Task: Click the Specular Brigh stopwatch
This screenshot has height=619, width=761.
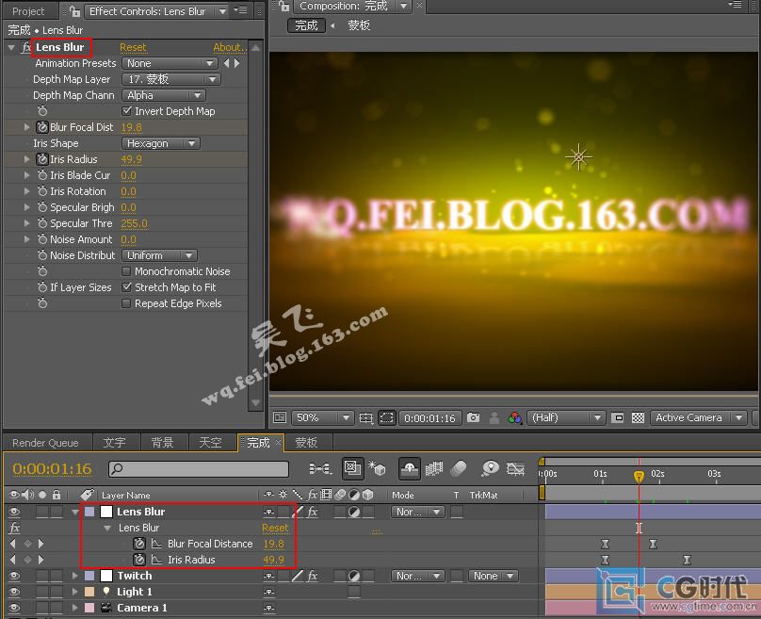Action: point(42,207)
